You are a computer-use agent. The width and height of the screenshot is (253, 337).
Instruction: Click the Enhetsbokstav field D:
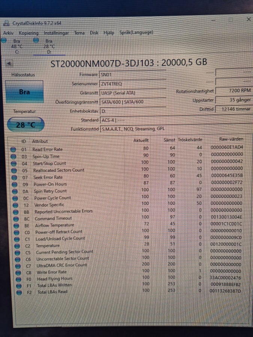pyautogui.click(x=132, y=111)
